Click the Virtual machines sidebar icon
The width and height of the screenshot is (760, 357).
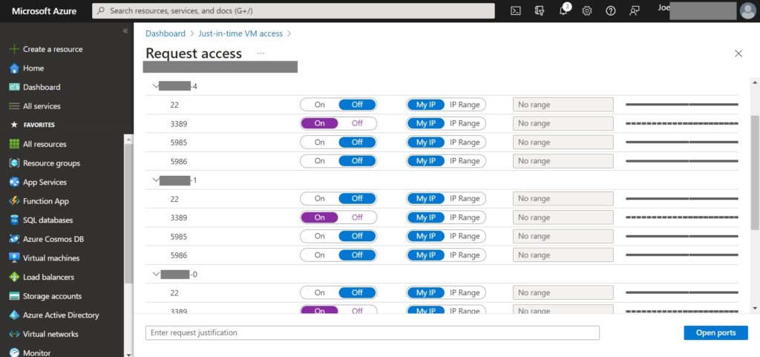click(x=14, y=258)
